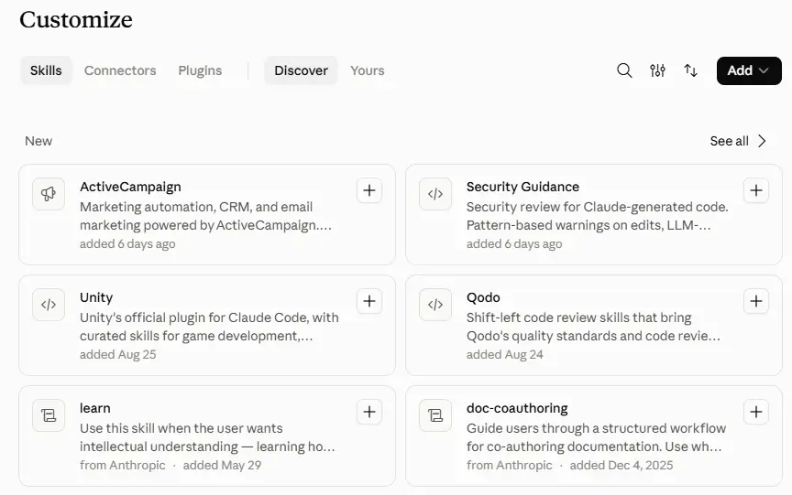
Task: Open the Unity skill title
Action: click(96, 298)
